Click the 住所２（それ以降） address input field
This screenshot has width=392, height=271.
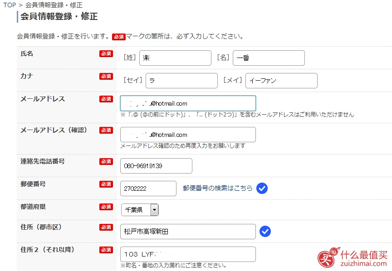point(188,254)
